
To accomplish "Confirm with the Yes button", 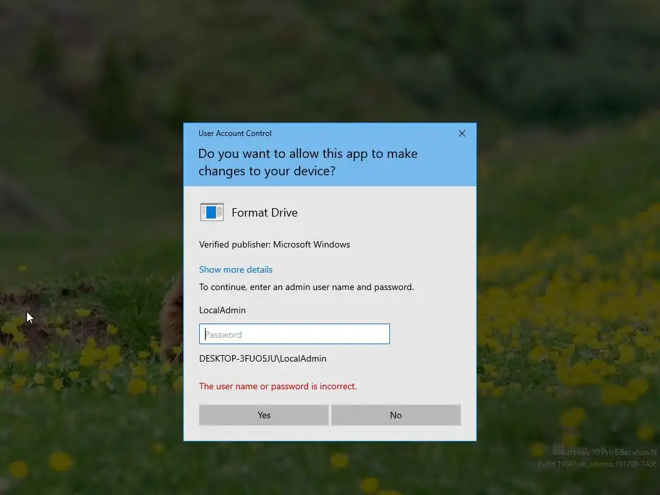I will (264, 415).
